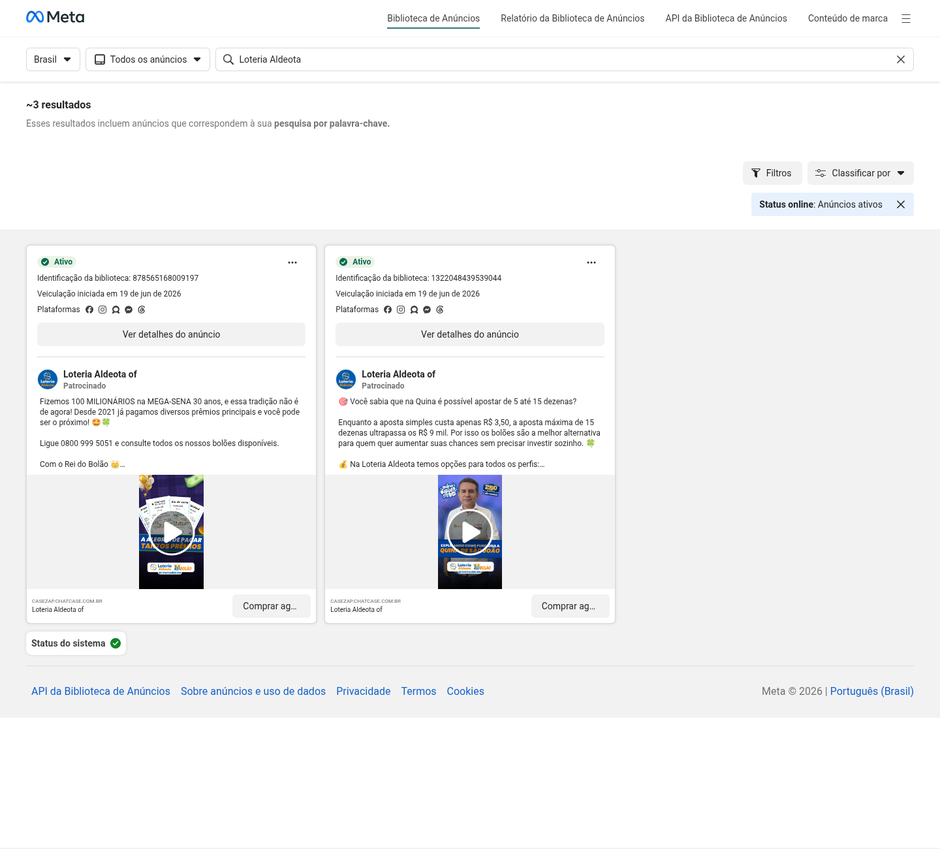Open the hamburger menu icon

tap(906, 19)
